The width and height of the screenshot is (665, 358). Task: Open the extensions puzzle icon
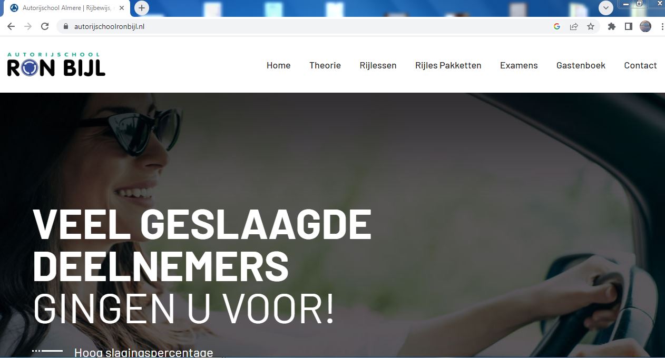[x=611, y=26]
